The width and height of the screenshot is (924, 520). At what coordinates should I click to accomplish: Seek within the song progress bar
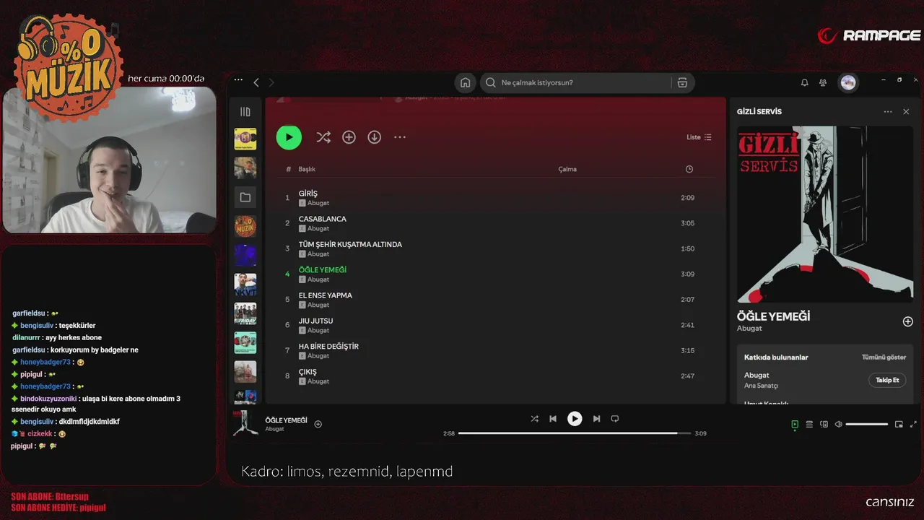point(573,433)
